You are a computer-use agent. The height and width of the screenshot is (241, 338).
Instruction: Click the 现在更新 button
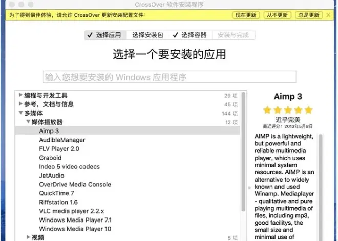(246, 15)
